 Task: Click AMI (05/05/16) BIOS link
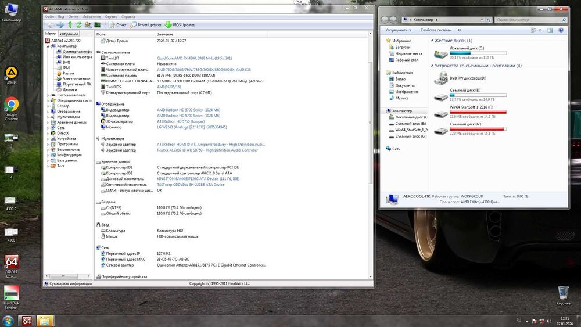pos(168,87)
